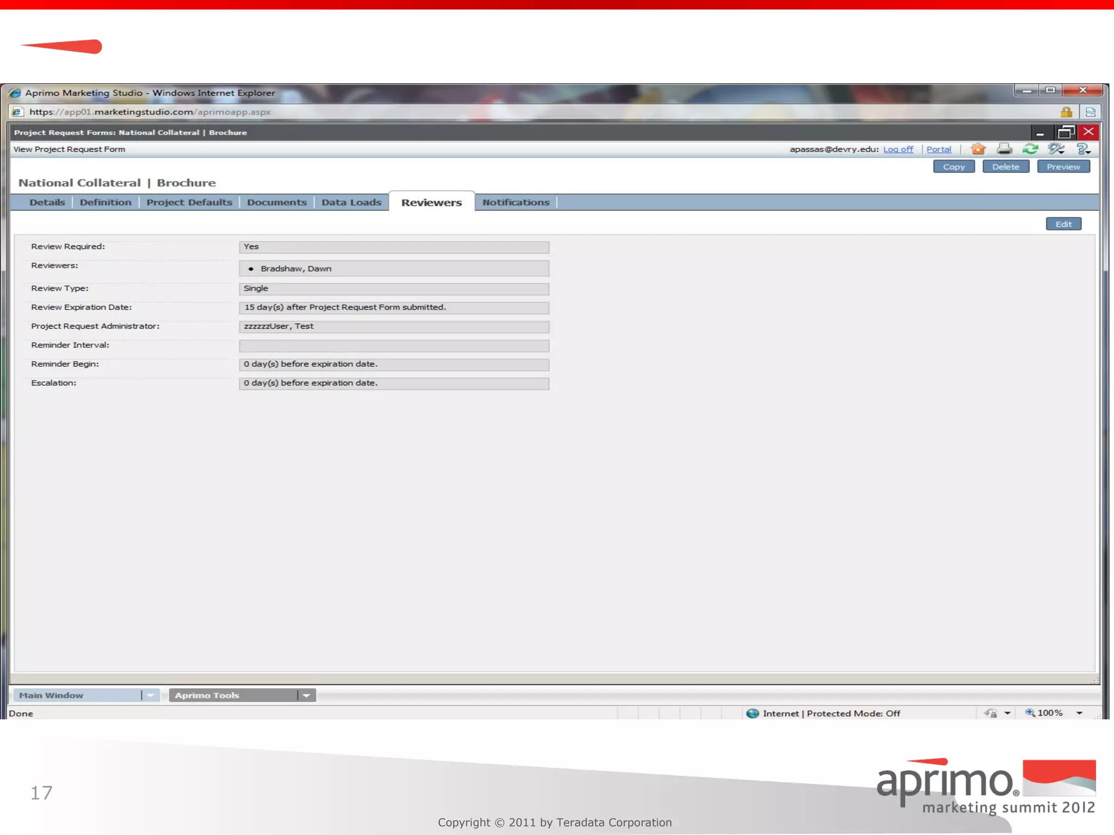Click the apassas@devry.edu user label

(834, 149)
